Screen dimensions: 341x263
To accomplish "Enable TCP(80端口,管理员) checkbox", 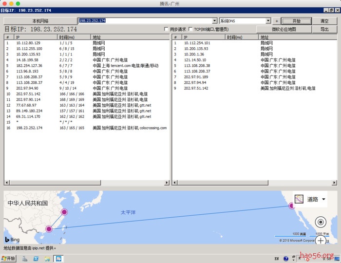I will point(190,29).
